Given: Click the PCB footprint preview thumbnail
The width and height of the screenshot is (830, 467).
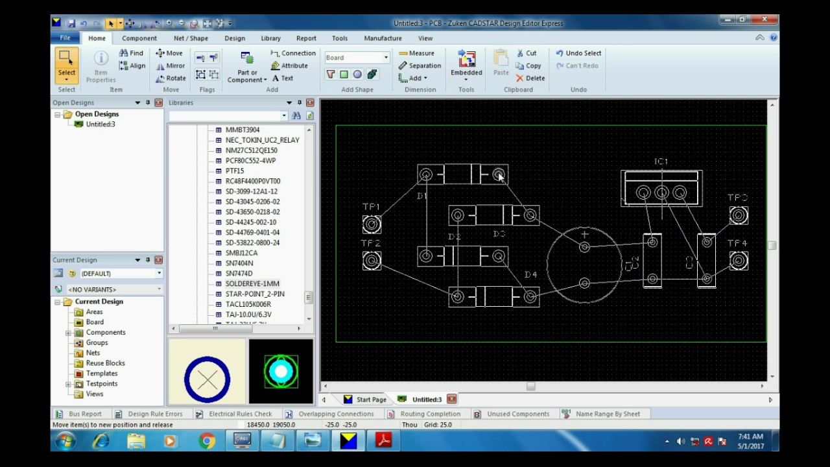Looking at the screenshot, I should tap(281, 372).
